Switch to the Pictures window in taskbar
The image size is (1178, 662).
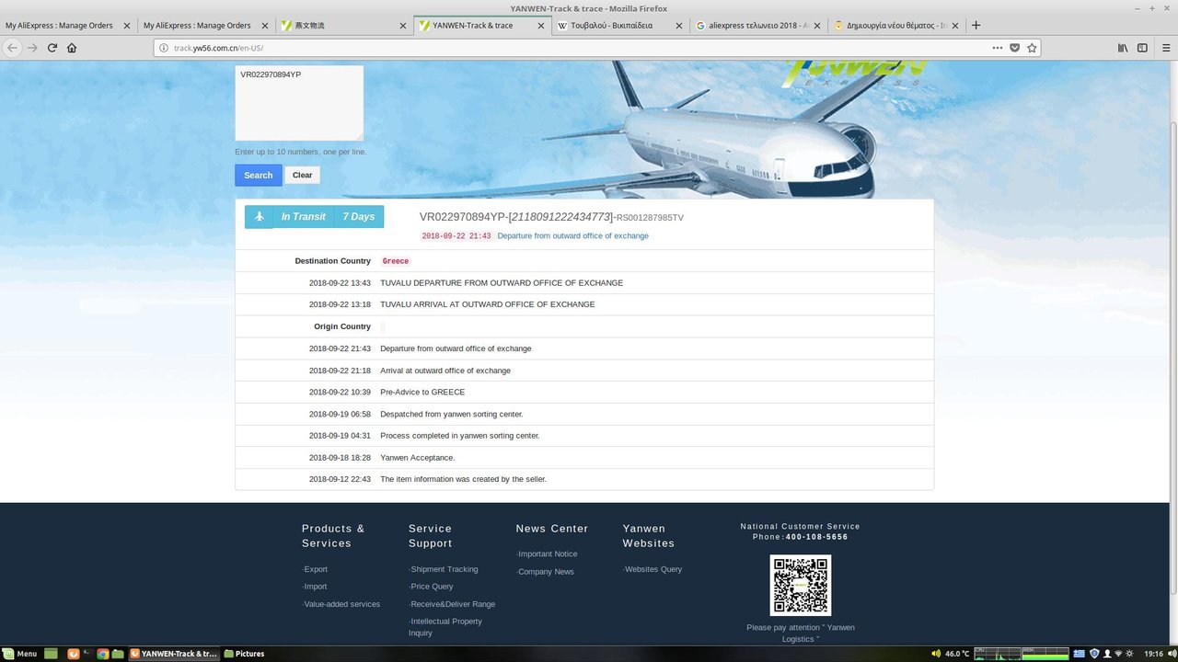[244, 654]
